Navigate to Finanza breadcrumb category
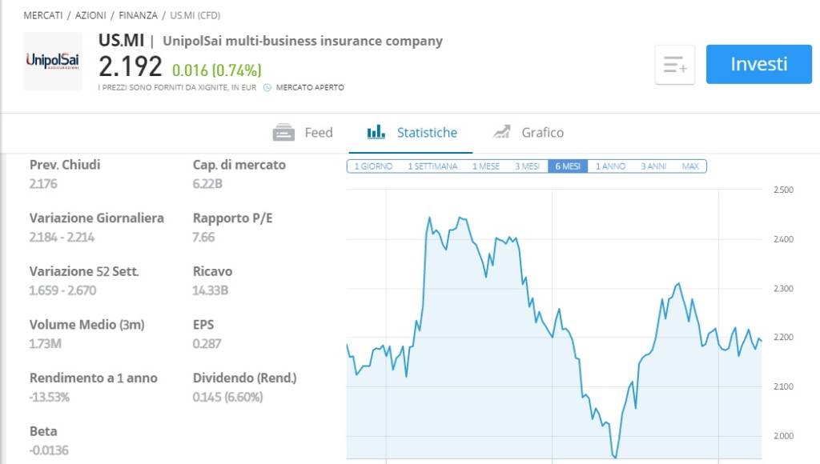 tap(138, 15)
